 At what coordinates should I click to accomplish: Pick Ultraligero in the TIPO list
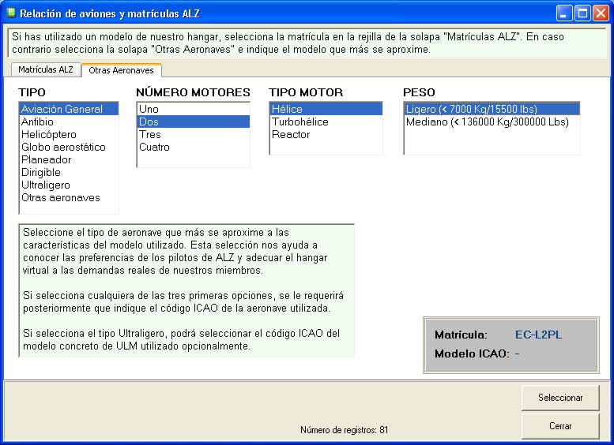(x=69, y=185)
